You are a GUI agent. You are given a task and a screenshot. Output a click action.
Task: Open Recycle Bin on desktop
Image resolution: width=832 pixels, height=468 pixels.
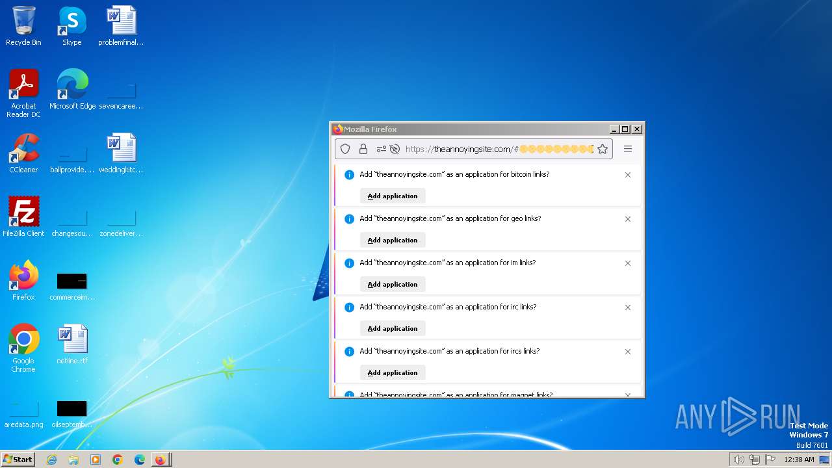click(23, 26)
